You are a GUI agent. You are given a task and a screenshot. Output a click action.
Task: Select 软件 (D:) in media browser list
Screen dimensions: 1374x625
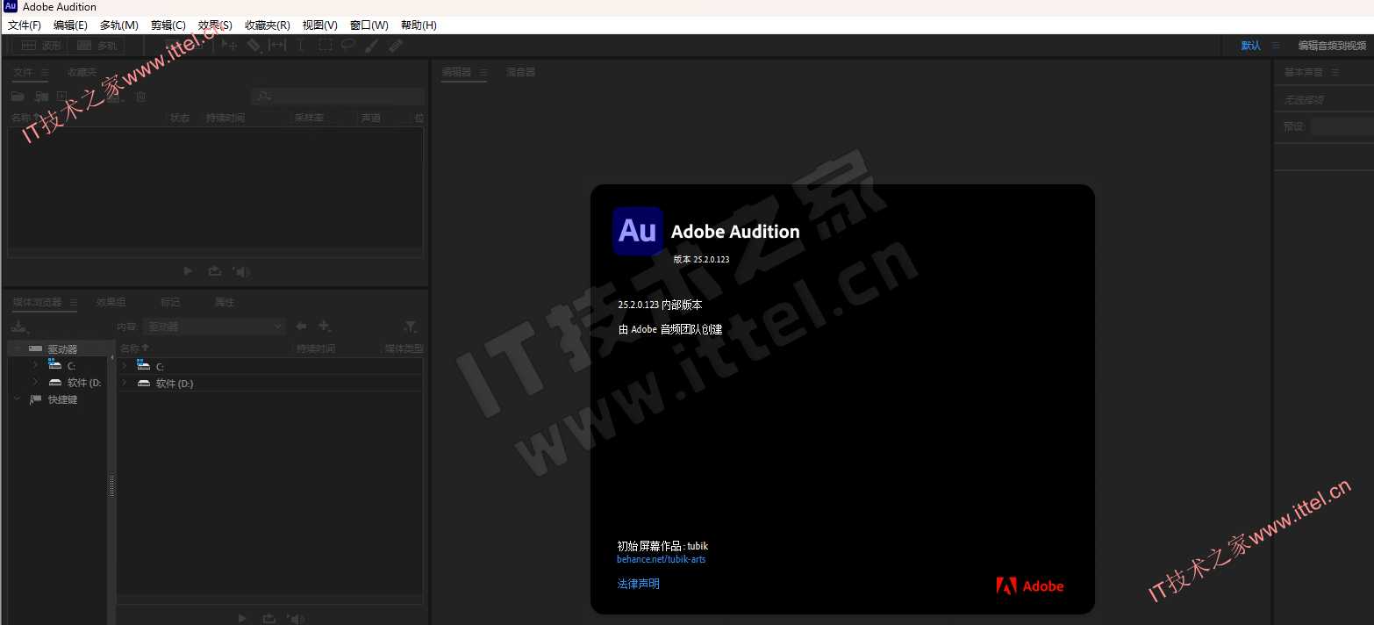(x=175, y=383)
